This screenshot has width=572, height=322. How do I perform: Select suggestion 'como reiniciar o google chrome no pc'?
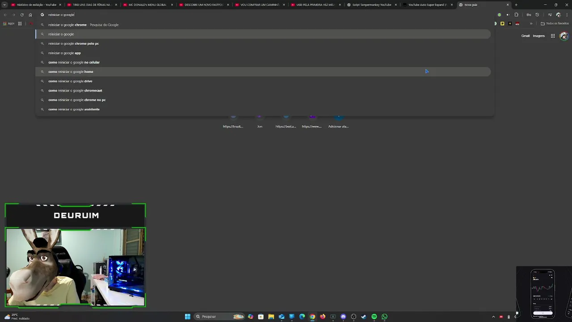click(x=263, y=100)
